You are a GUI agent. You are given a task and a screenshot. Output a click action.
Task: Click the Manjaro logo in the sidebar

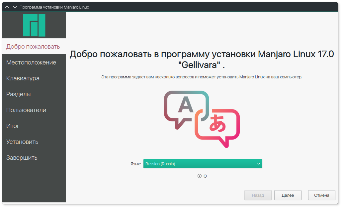tap(34, 25)
